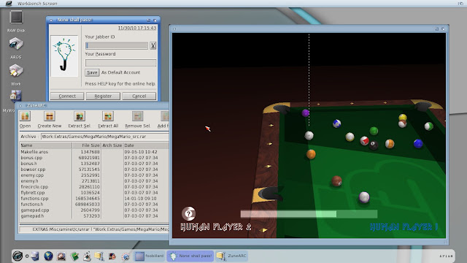The height and width of the screenshot is (263, 467).
Task: Click the Extract Sel. toolbar icon
Action: (80, 116)
